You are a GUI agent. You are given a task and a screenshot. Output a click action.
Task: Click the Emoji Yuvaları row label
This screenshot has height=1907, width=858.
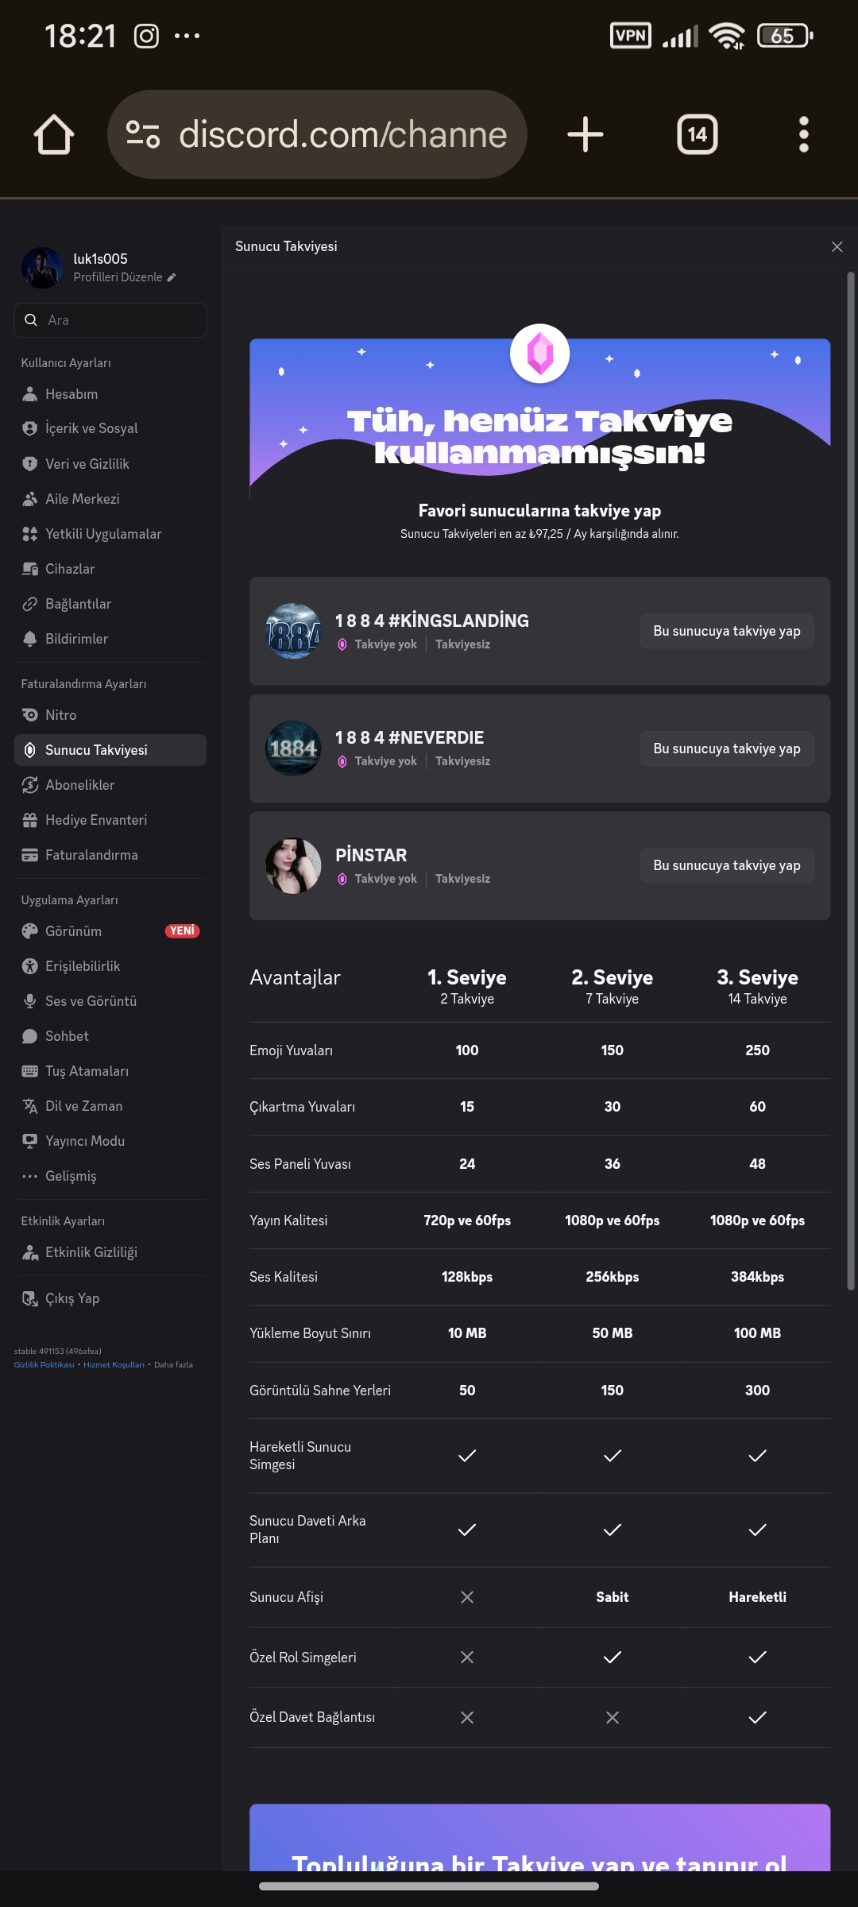tap(291, 1050)
